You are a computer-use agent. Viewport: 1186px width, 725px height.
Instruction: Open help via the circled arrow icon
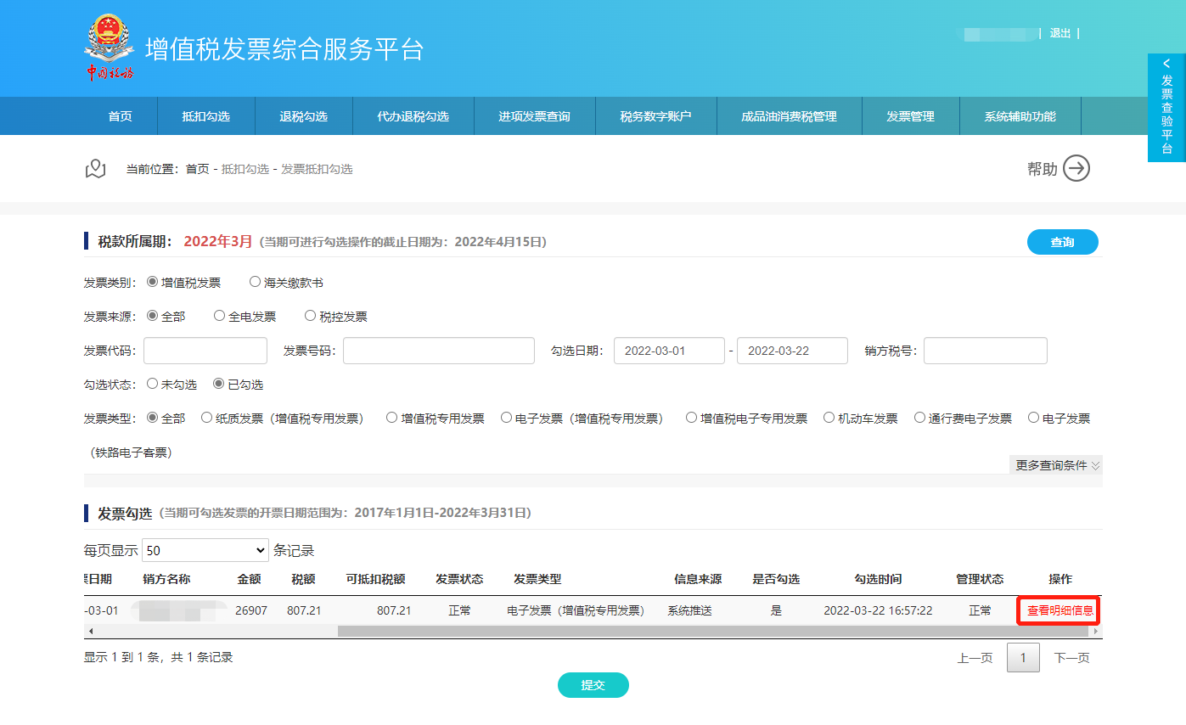(1076, 168)
